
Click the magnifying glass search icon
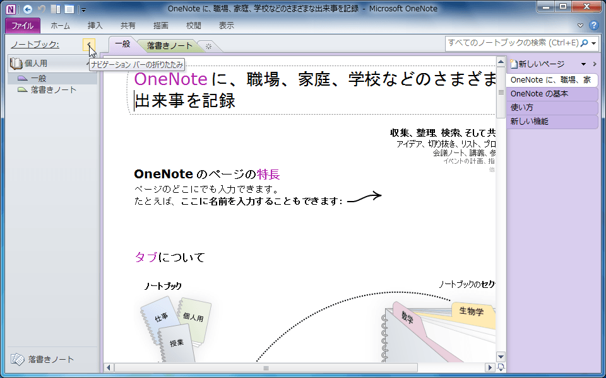[x=585, y=43]
